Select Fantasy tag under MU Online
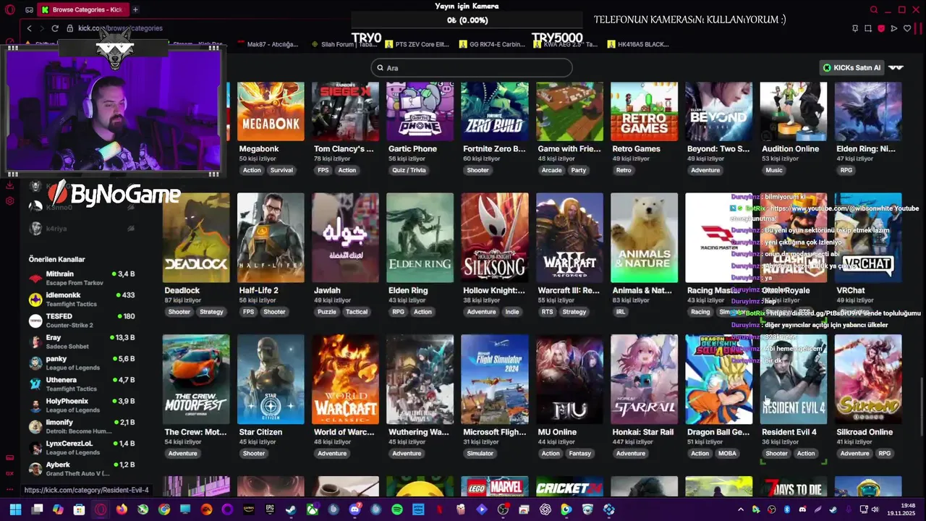926x521 pixels. (580, 454)
